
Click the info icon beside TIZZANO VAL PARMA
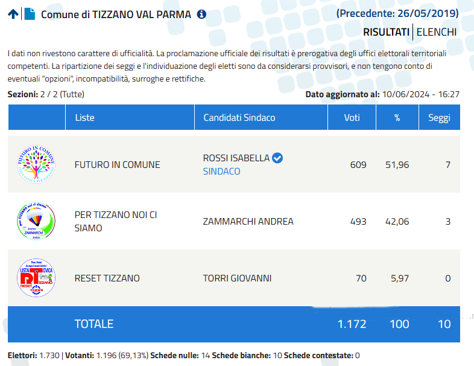tap(201, 14)
